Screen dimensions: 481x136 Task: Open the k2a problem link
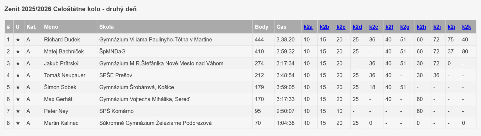coord(308,27)
